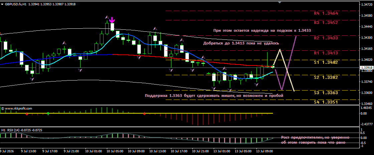Click the note 'об этом говорить пока что рано'

[x=313, y=142]
